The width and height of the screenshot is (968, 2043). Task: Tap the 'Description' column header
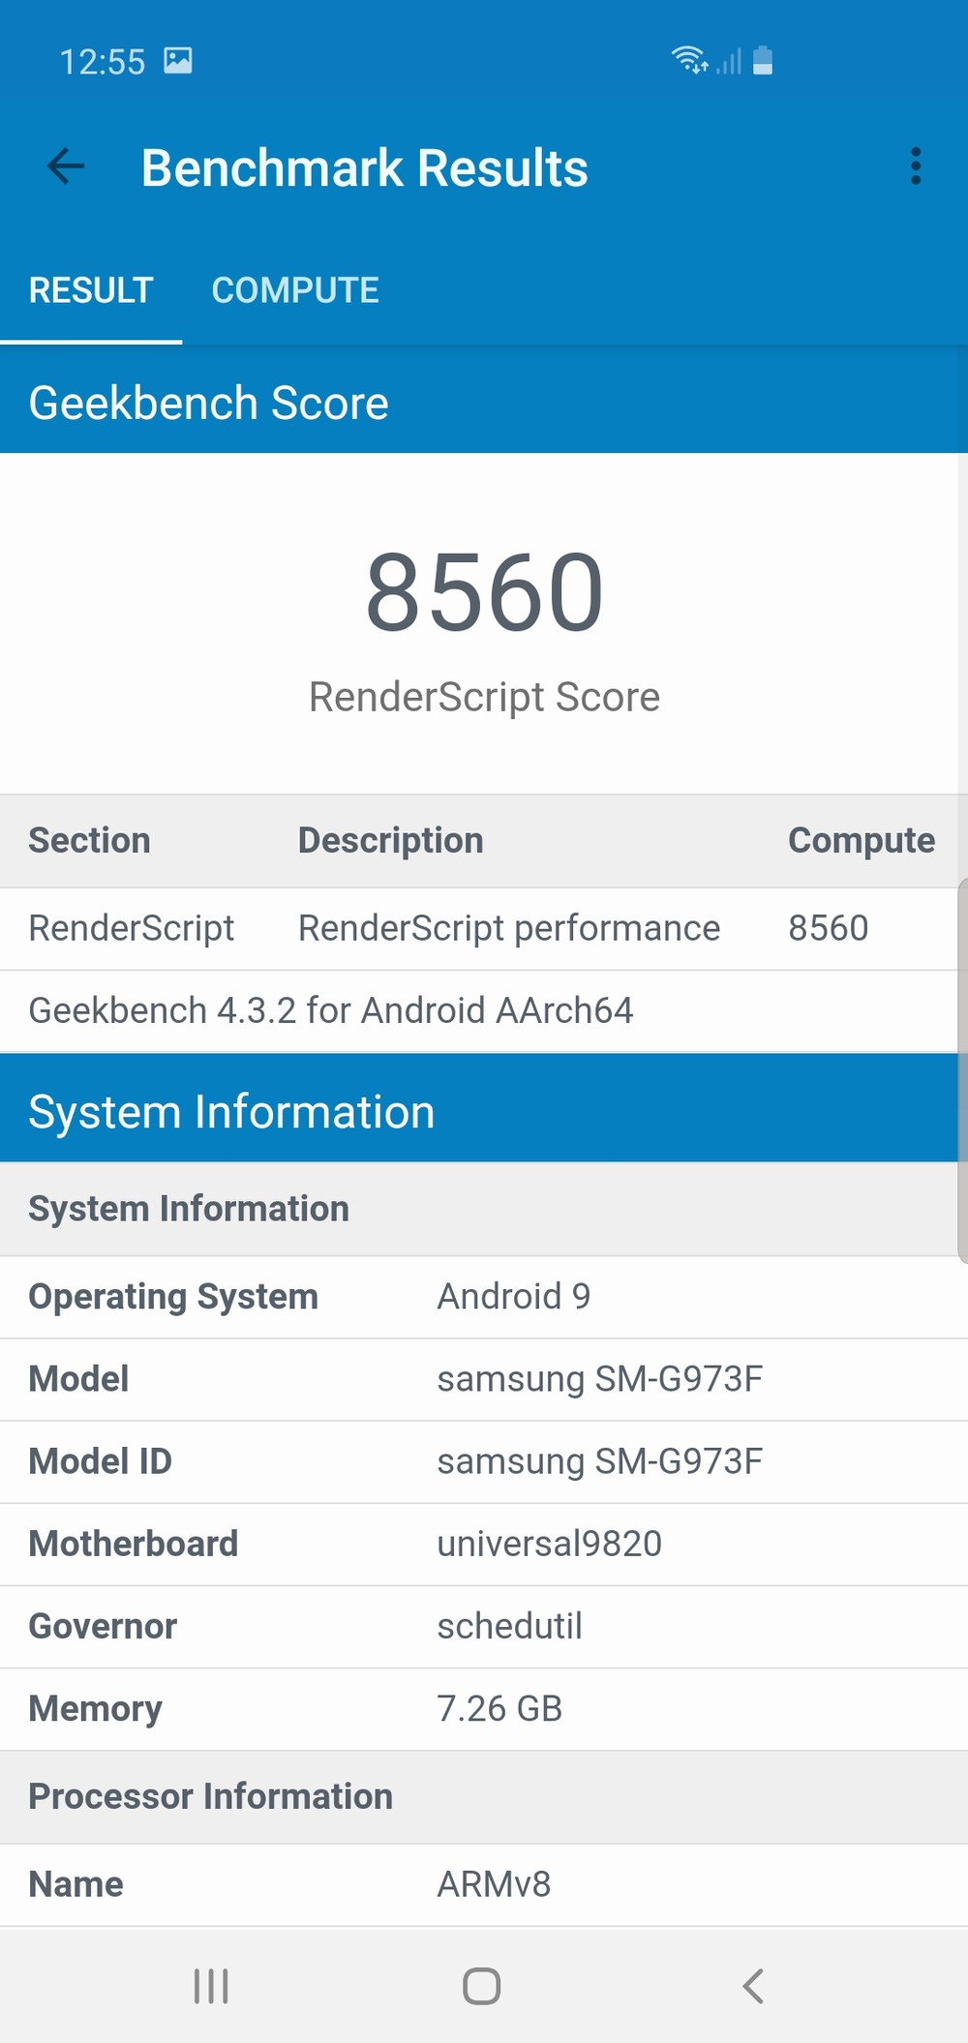[x=390, y=840]
